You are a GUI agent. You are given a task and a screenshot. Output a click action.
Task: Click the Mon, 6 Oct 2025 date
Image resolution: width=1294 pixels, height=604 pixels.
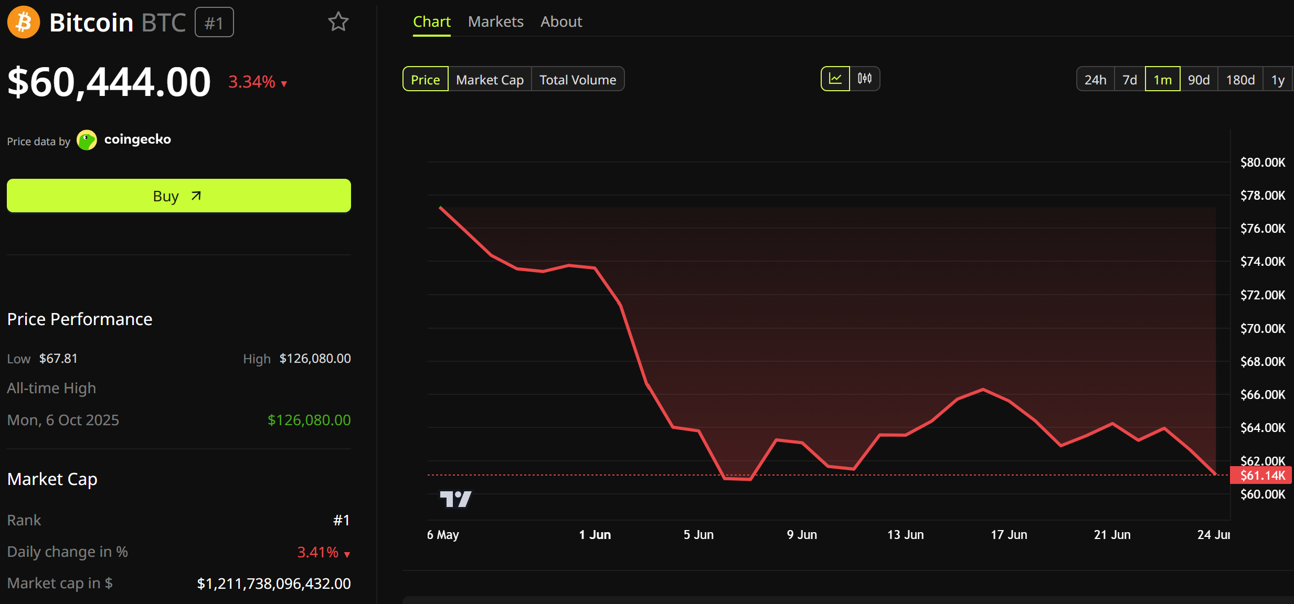[63, 420]
